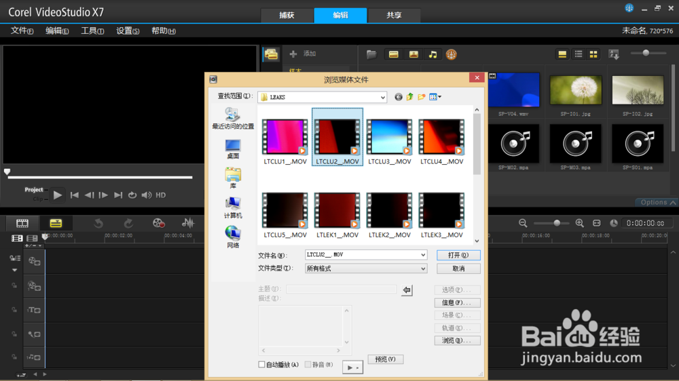Switch library to list view icon

tap(579, 54)
